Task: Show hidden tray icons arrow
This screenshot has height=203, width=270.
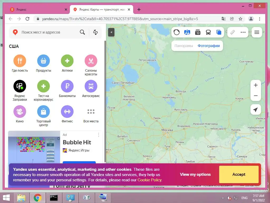Action: tap(223, 198)
